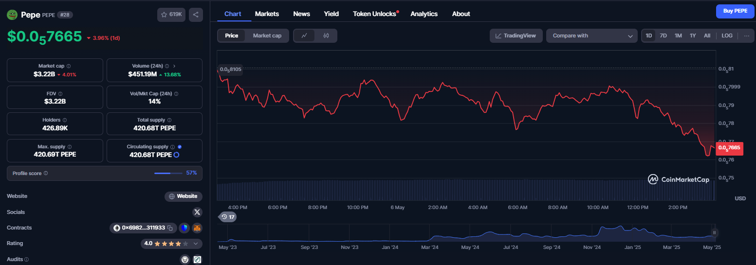Select the 1M time range
The width and height of the screenshot is (756, 265).
tap(678, 35)
